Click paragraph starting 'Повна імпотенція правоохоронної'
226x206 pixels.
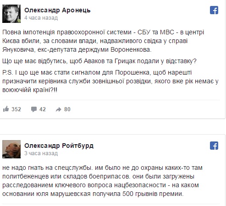103,41
